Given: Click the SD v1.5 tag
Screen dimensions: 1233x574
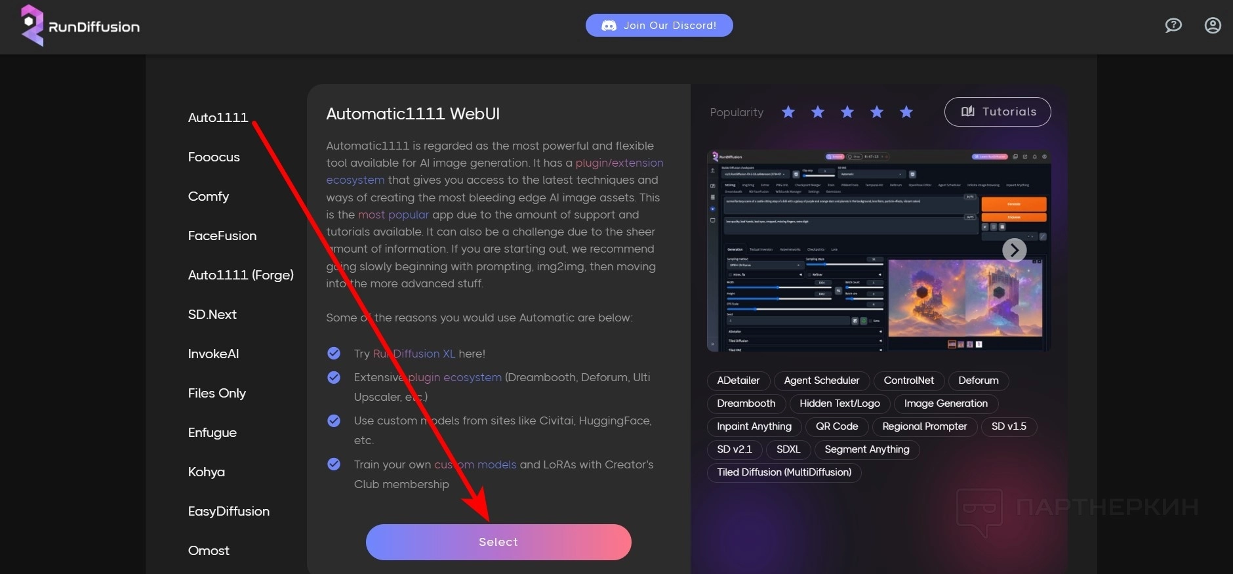Looking at the screenshot, I should [x=1009, y=426].
